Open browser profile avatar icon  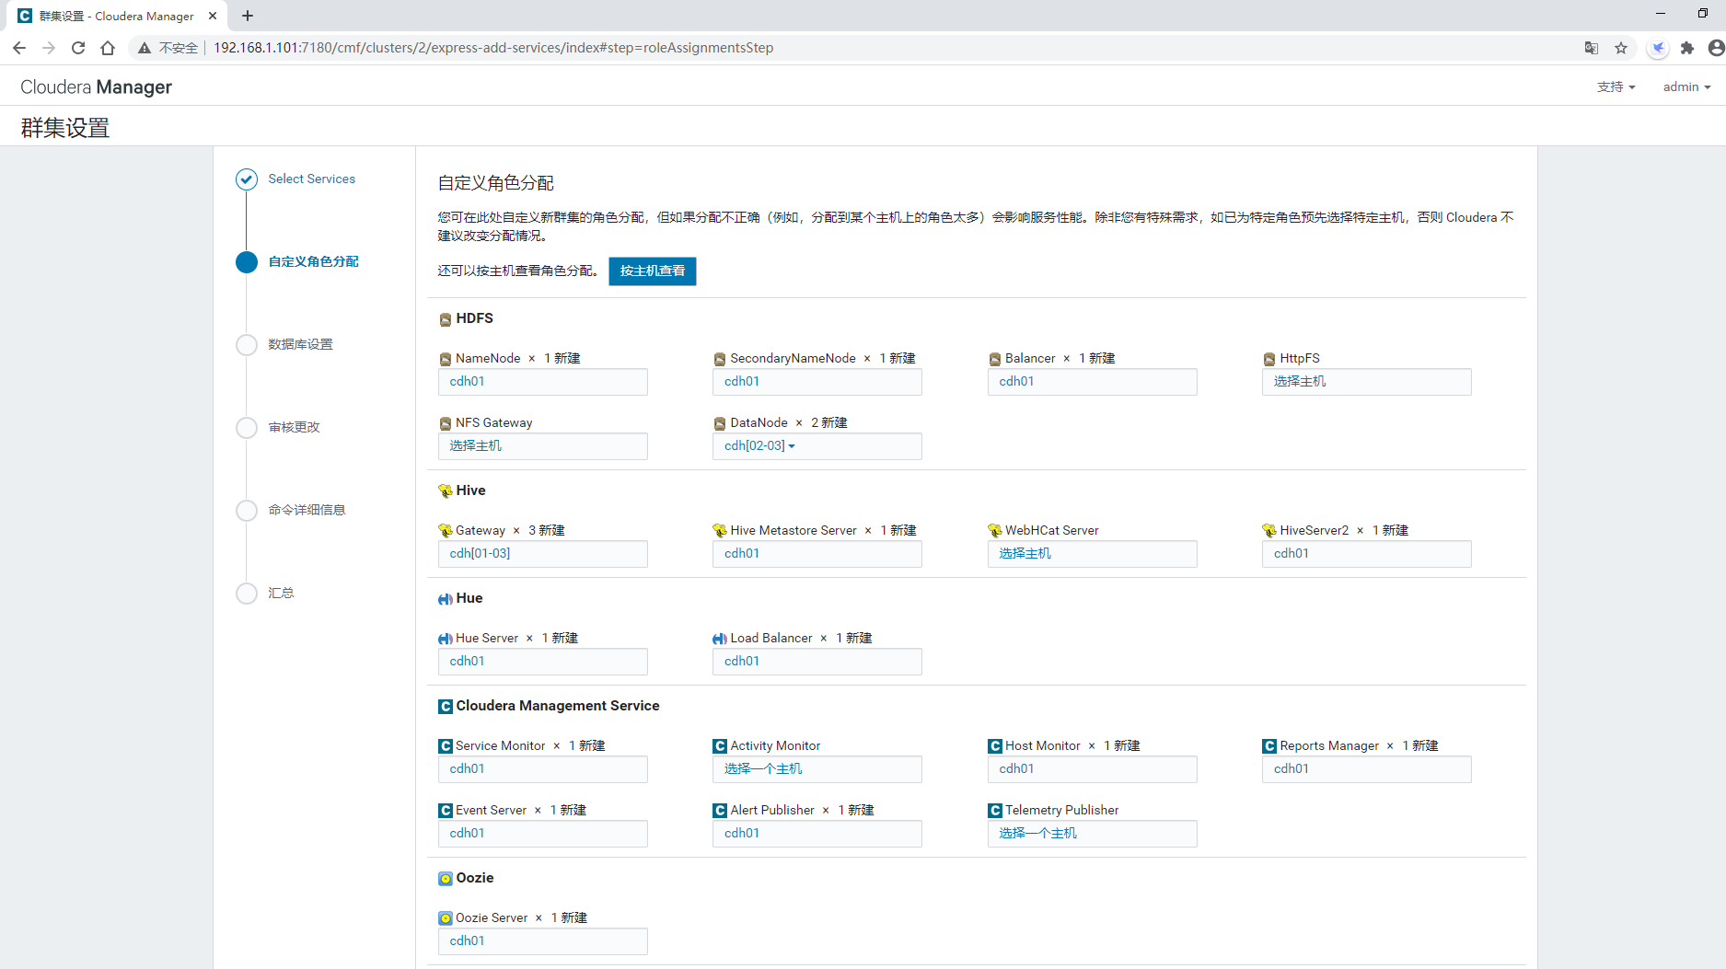(1716, 48)
